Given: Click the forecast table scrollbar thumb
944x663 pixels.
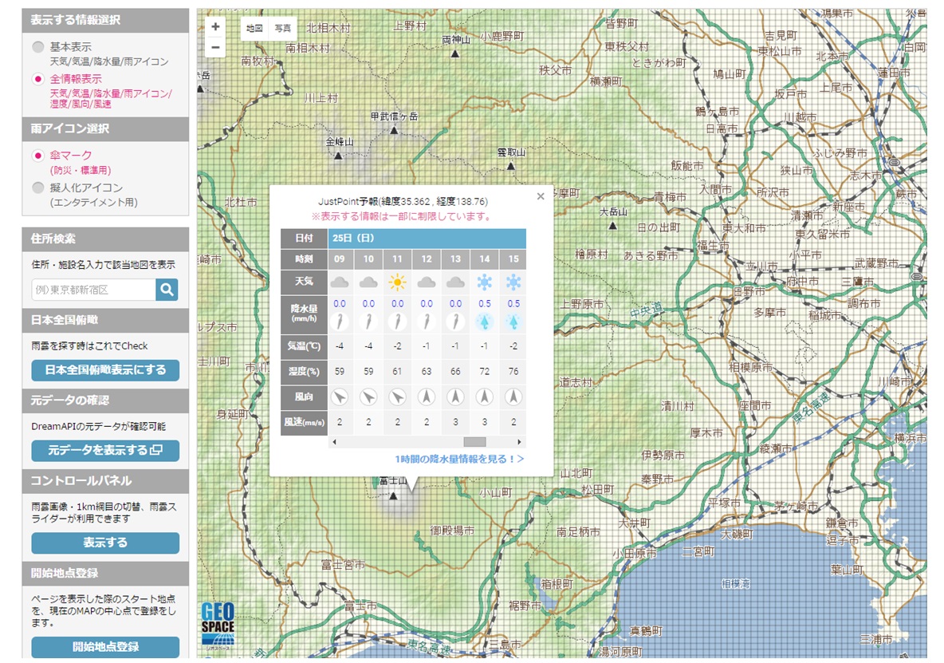Looking at the screenshot, I should click(x=474, y=442).
